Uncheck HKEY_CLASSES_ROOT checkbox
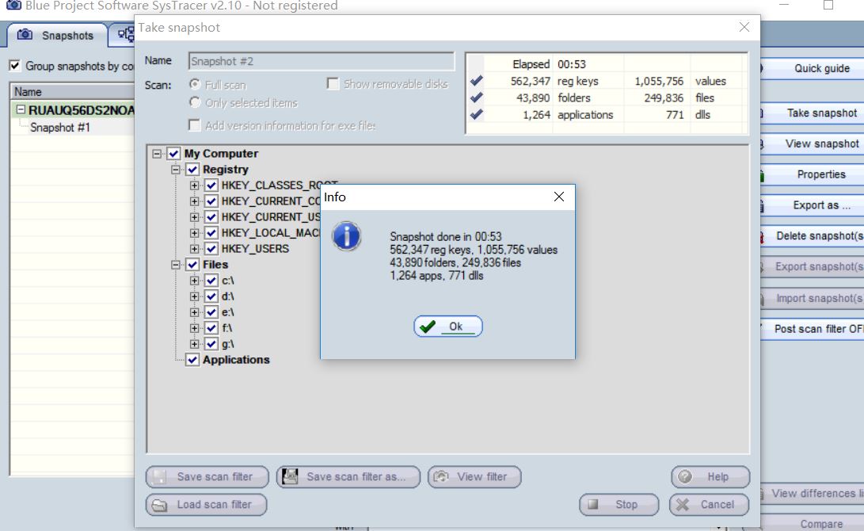 (x=211, y=185)
